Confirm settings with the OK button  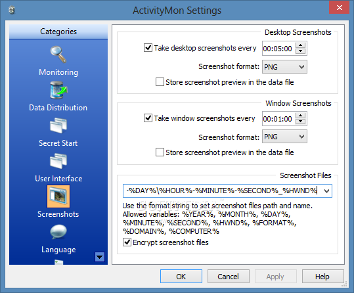[181, 277]
